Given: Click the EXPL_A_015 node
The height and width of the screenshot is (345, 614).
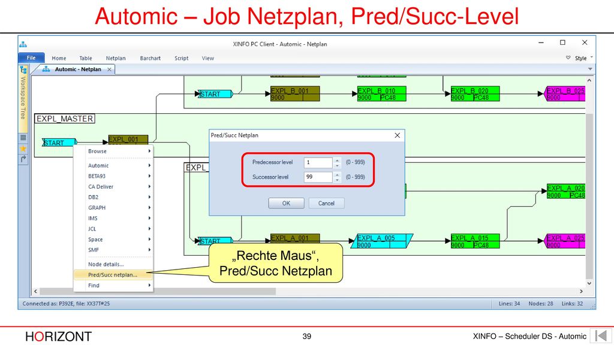Looking at the screenshot, I should 475,241.
